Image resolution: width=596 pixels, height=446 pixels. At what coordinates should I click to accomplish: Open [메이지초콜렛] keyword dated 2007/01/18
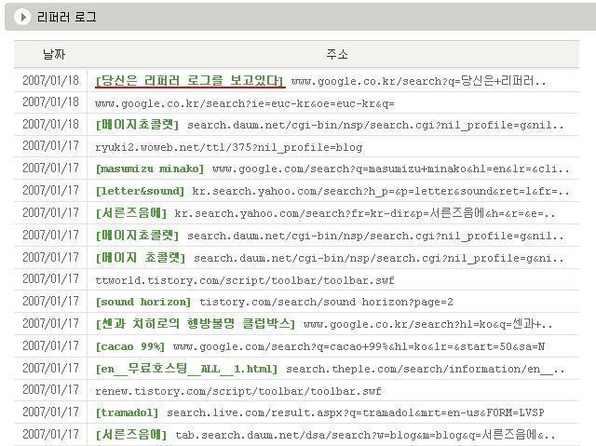tap(137, 125)
